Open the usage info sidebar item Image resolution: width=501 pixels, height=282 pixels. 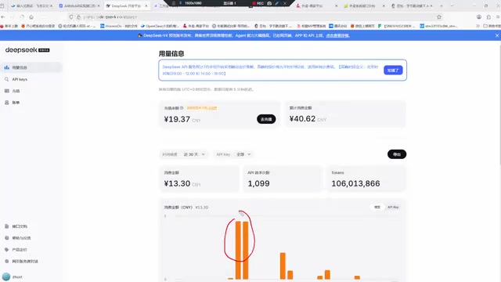tap(31, 67)
